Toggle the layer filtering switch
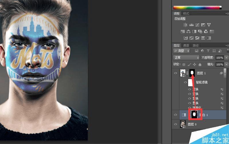Image resolution: width=229 pixels, height=144 pixels. click(x=228, y=51)
